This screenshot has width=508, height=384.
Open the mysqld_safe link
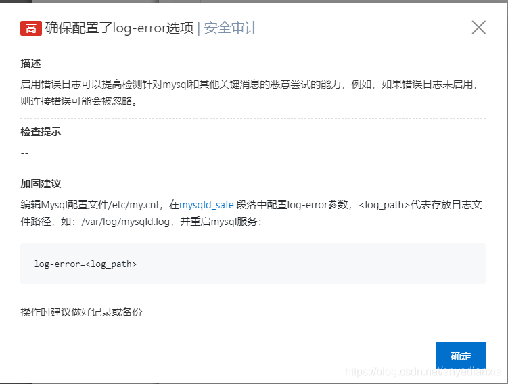click(x=206, y=205)
